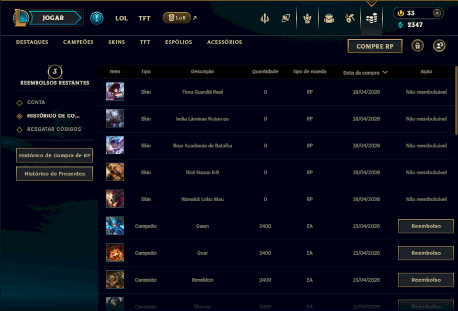The height and width of the screenshot is (311, 458).
Task: Open the loot backpack icon
Action: coord(329,18)
